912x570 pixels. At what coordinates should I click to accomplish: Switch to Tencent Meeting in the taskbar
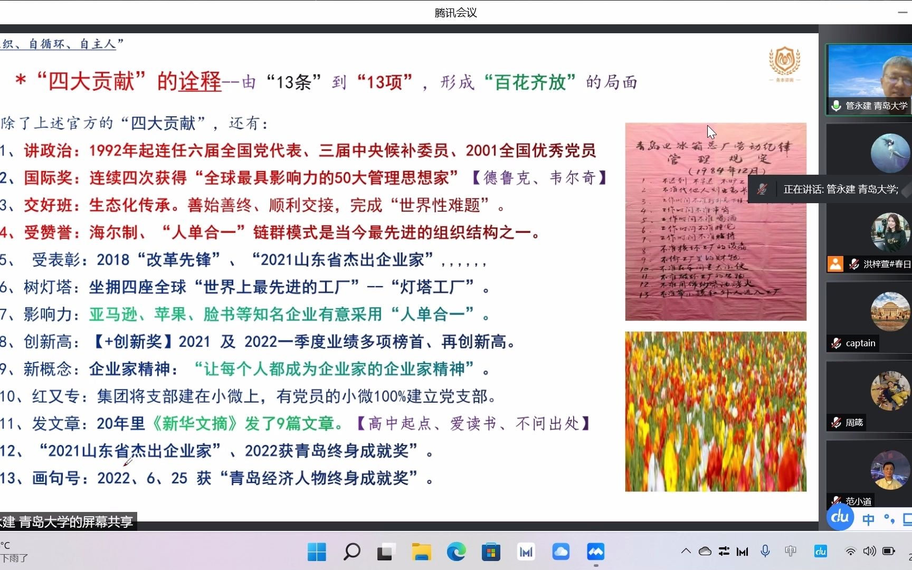click(x=595, y=552)
